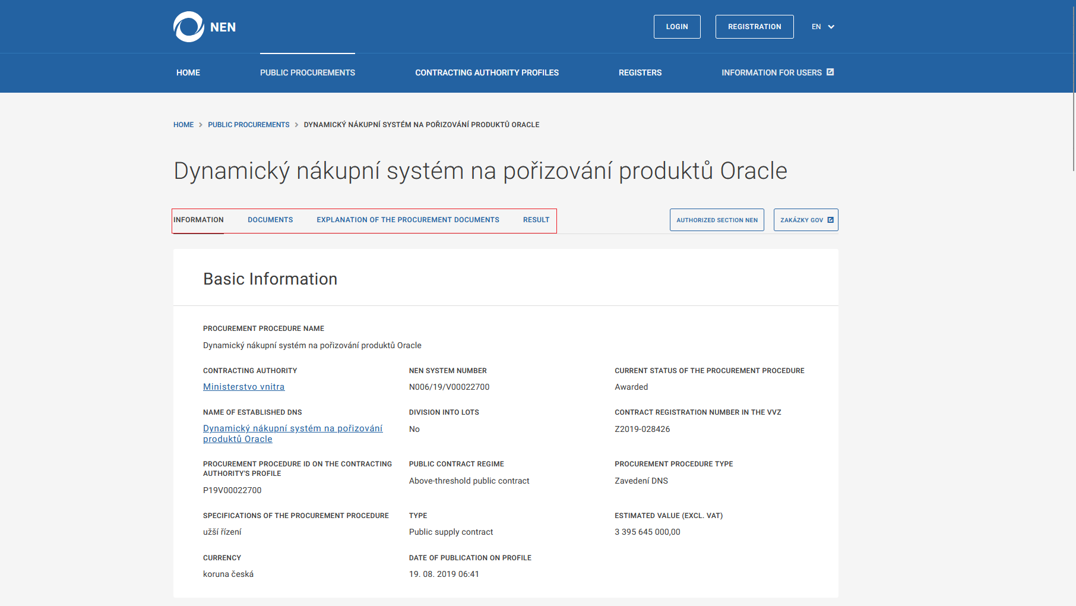This screenshot has width=1076, height=606.
Task: Click the breadcrumb chevron after Public Procurements
Action: pyautogui.click(x=297, y=125)
